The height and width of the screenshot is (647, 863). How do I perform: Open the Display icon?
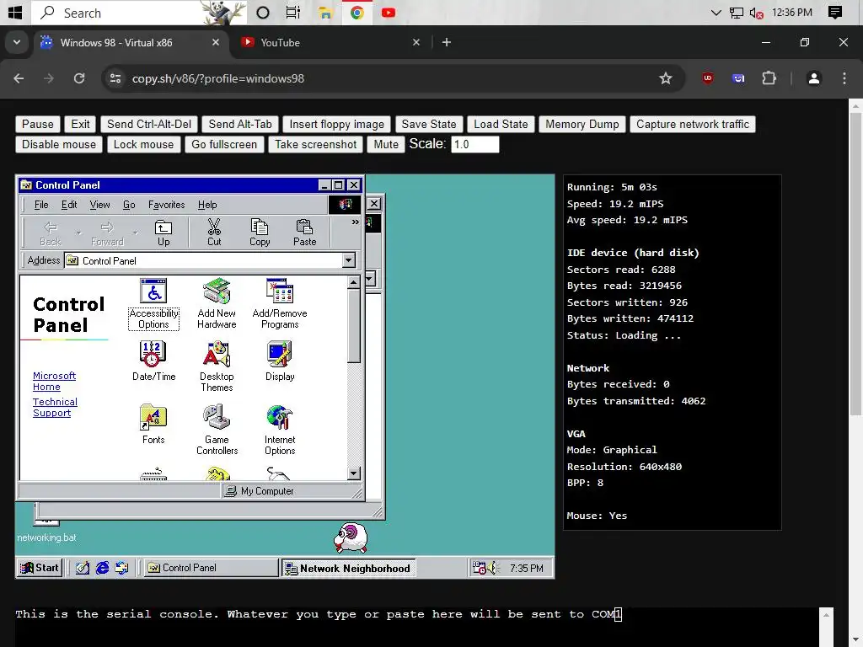pyautogui.click(x=280, y=361)
